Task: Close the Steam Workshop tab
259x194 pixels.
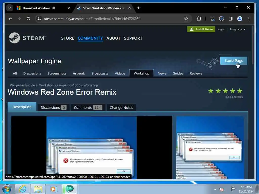Action: pos(129,8)
